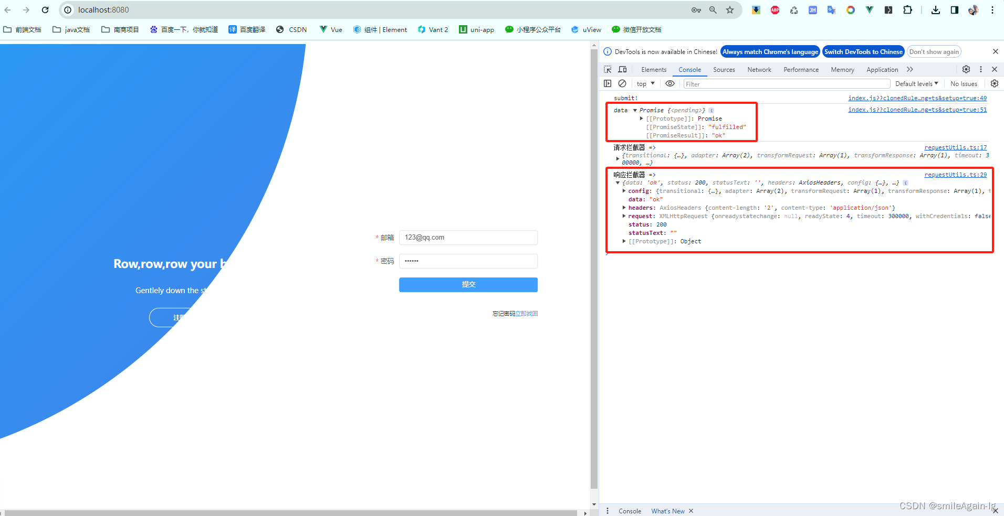Dismiss the DevTools language infobar

pos(995,51)
